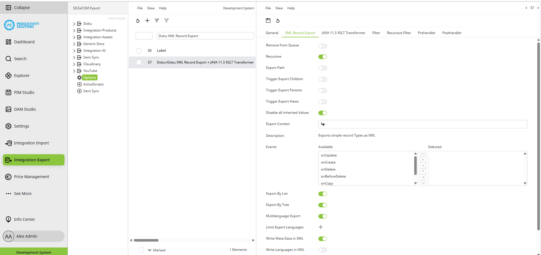The height and width of the screenshot is (255, 541).
Task: Open the clear filter icon in the list toolbar
Action: point(157,20)
